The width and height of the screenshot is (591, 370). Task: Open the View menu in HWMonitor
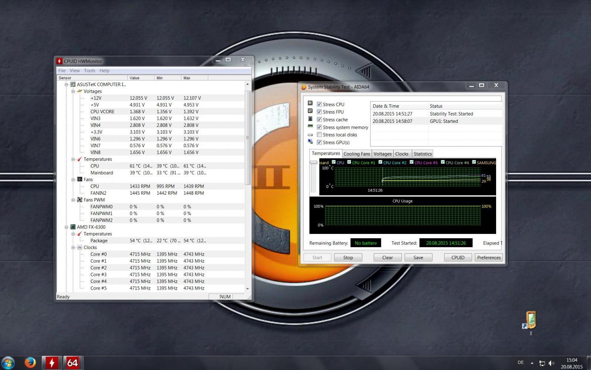[75, 70]
